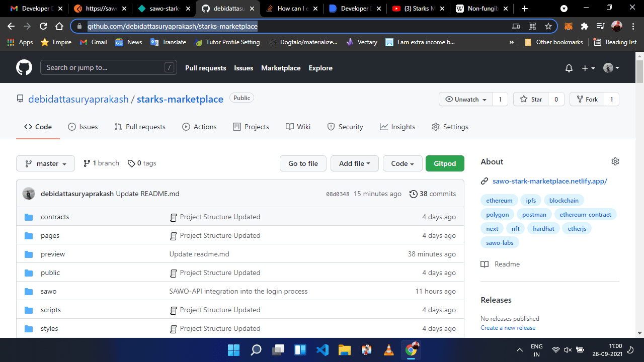
Task: Click the 0 tags link
Action: [x=142, y=163]
